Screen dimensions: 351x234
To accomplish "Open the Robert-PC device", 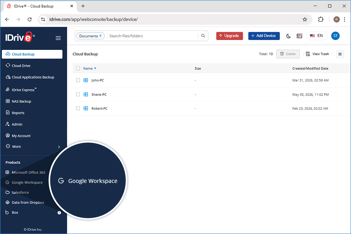I will tap(99, 108).
